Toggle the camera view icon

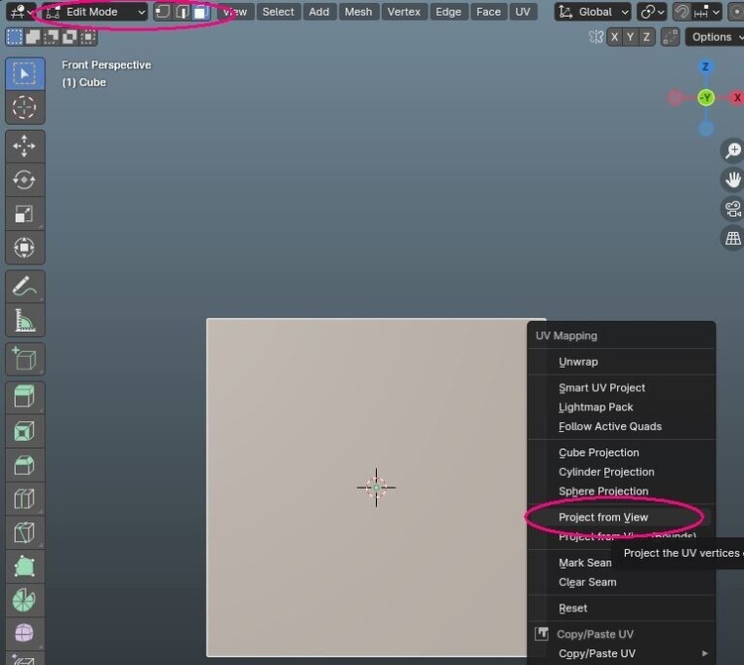click(733, 209)
